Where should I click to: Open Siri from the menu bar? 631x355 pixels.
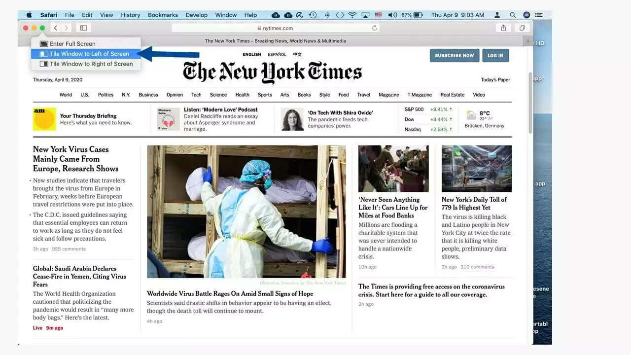pyautogui.click(x=526, y=15)
